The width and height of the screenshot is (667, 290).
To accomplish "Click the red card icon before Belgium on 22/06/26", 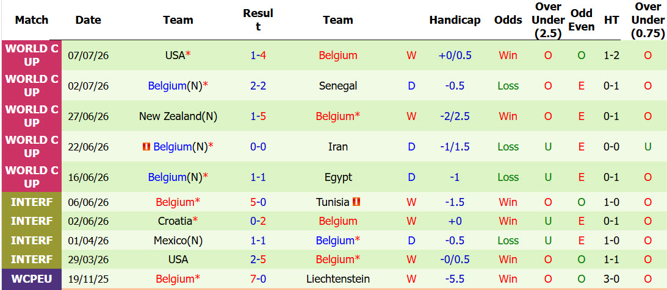I will click(146, 147).
